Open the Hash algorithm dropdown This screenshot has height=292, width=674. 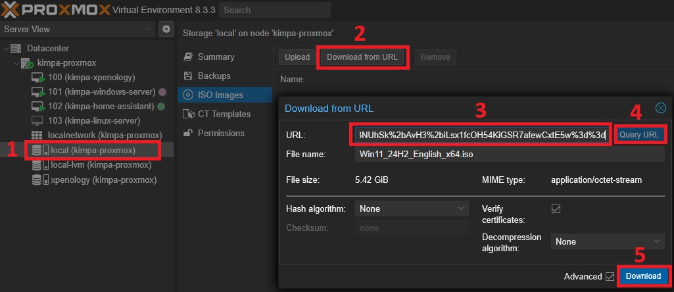pyautogui.click(x=412, y=208)
